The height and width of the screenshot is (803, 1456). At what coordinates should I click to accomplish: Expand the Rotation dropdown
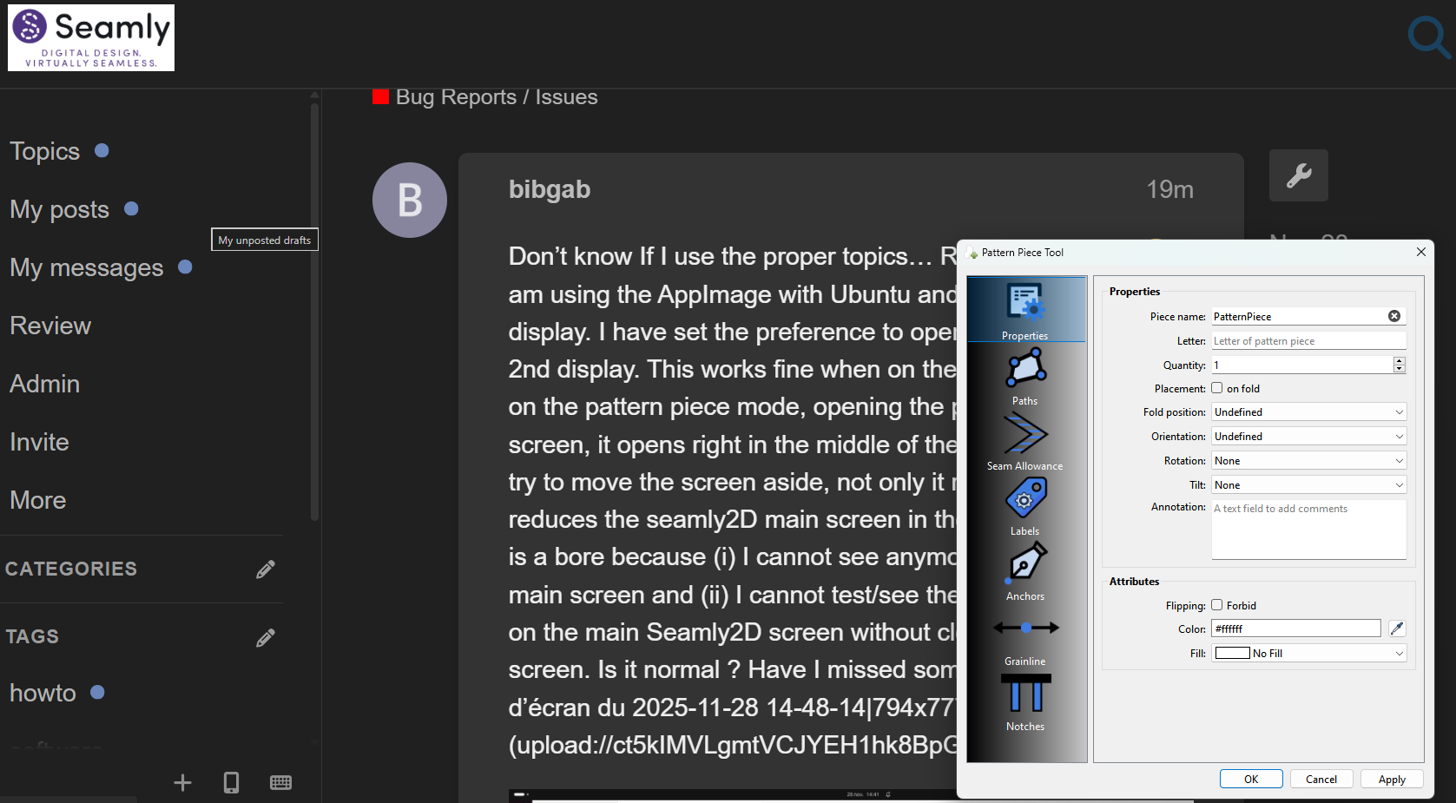tap(1308, 461)
